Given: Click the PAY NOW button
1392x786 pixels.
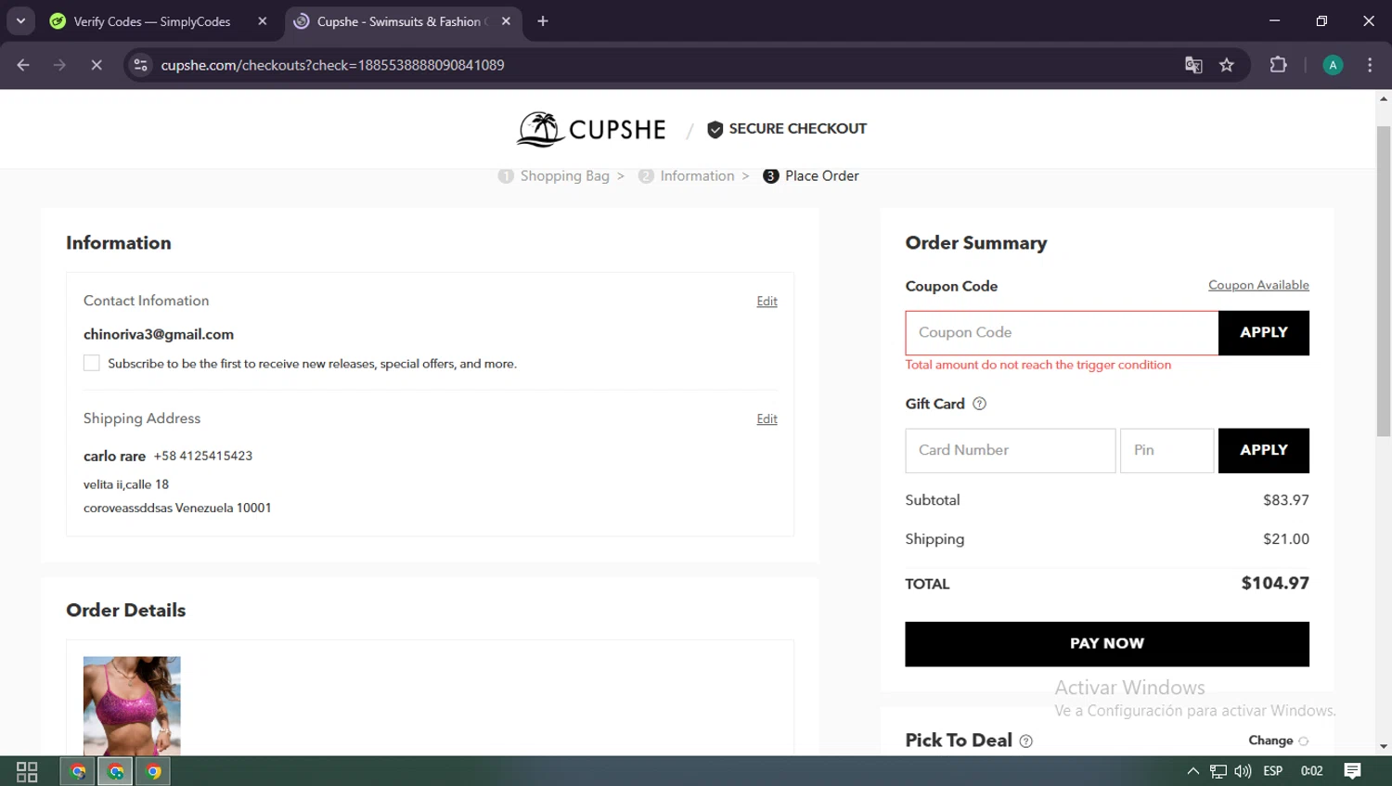Looking at the screenshot, I should [x=1107, y=644].
